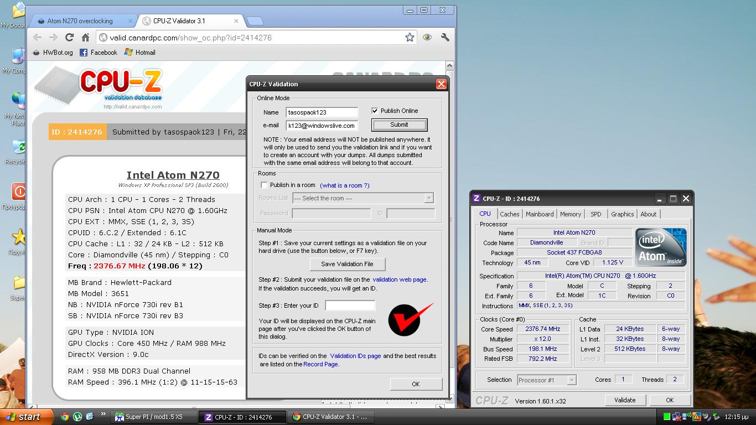Open the validation web page link
Image resolution: width=756 pixels, height=425 pixels.
coord(400,279)
